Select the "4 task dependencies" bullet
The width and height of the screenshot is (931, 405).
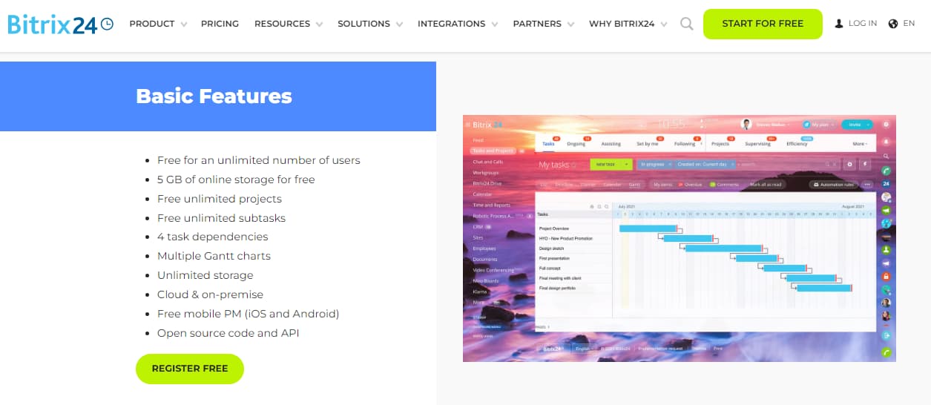coord(213,237)
